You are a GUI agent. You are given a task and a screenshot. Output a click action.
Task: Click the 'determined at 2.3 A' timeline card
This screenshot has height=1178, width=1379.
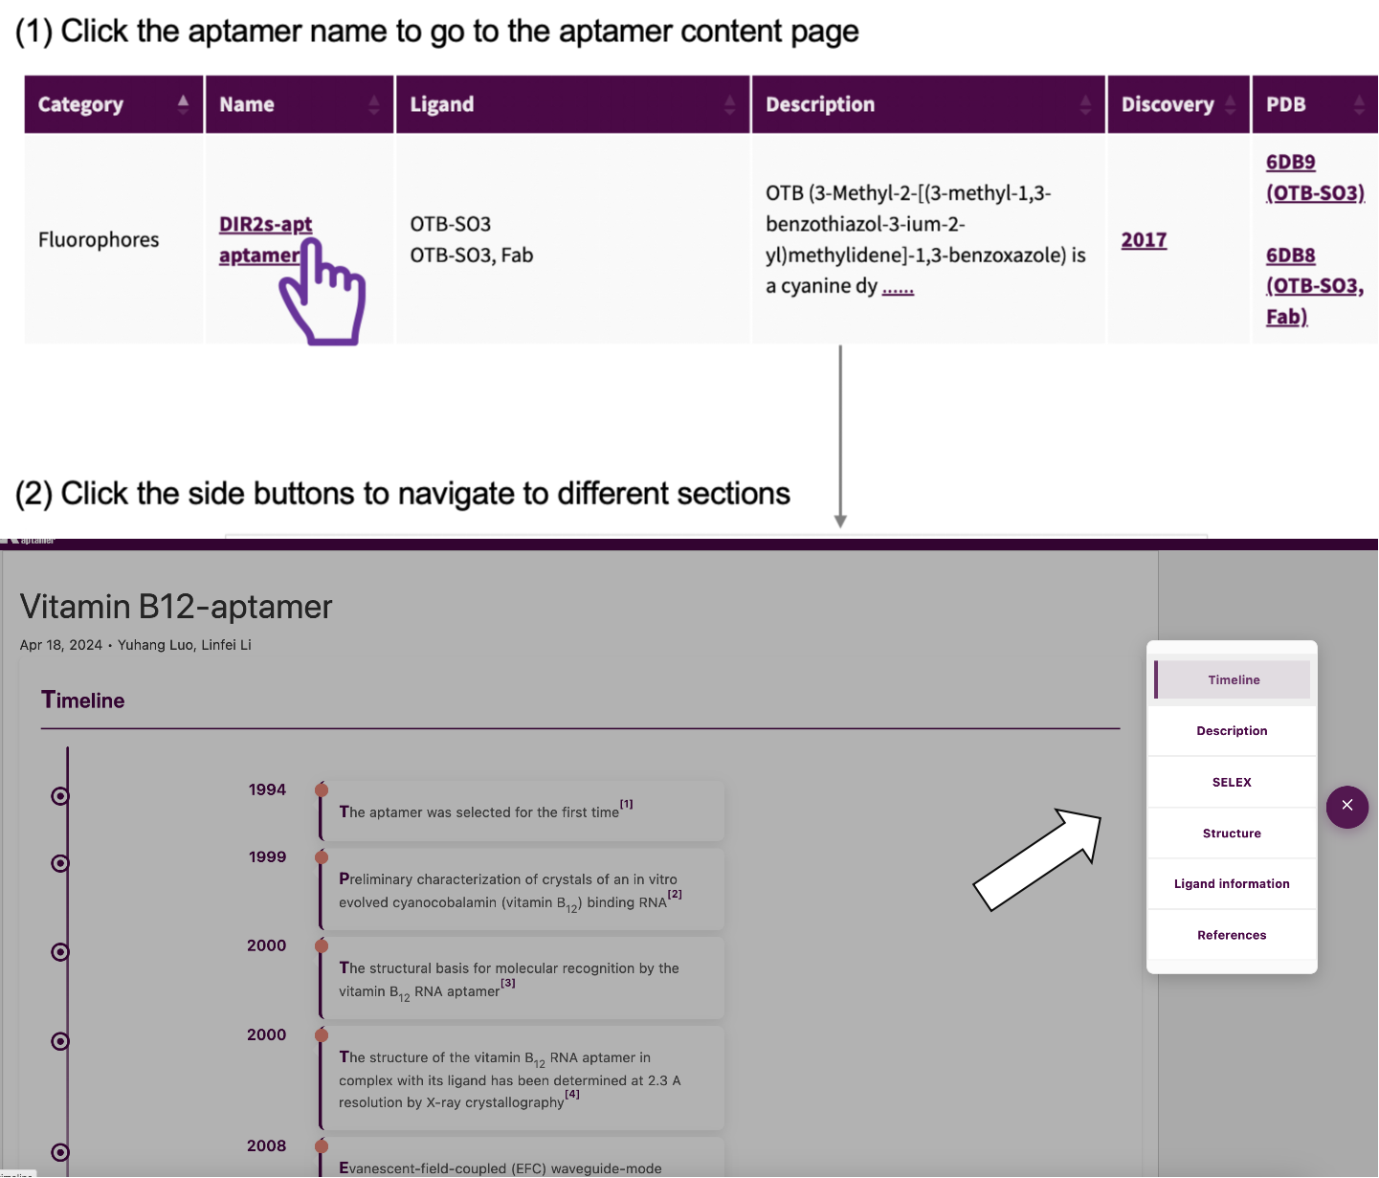pos(522,1078)
